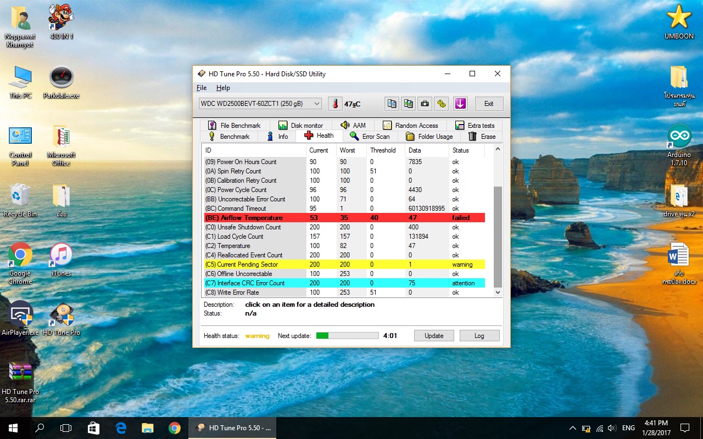Select the Interface CRC Error Count row
Image resolution: width=703 pixels, height=439 pixels.
click(x=344, y=283)
